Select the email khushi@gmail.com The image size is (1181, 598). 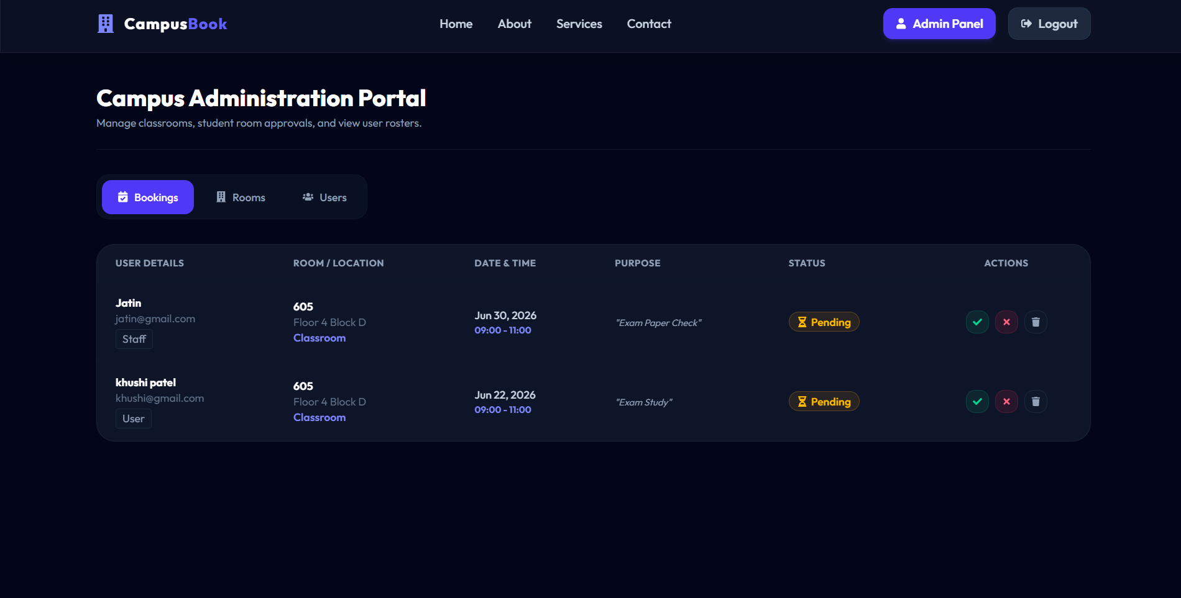tap(160, 398)
